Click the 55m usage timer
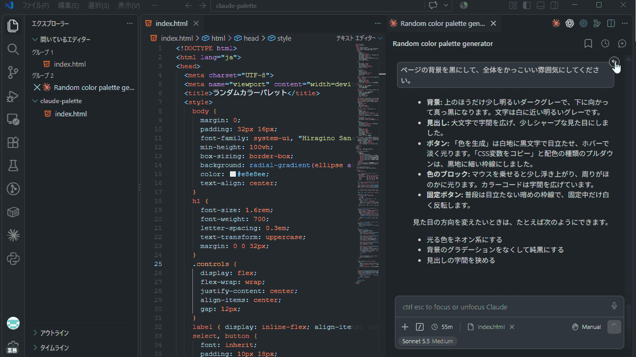 pyautogui.click(x=442, y=327)
